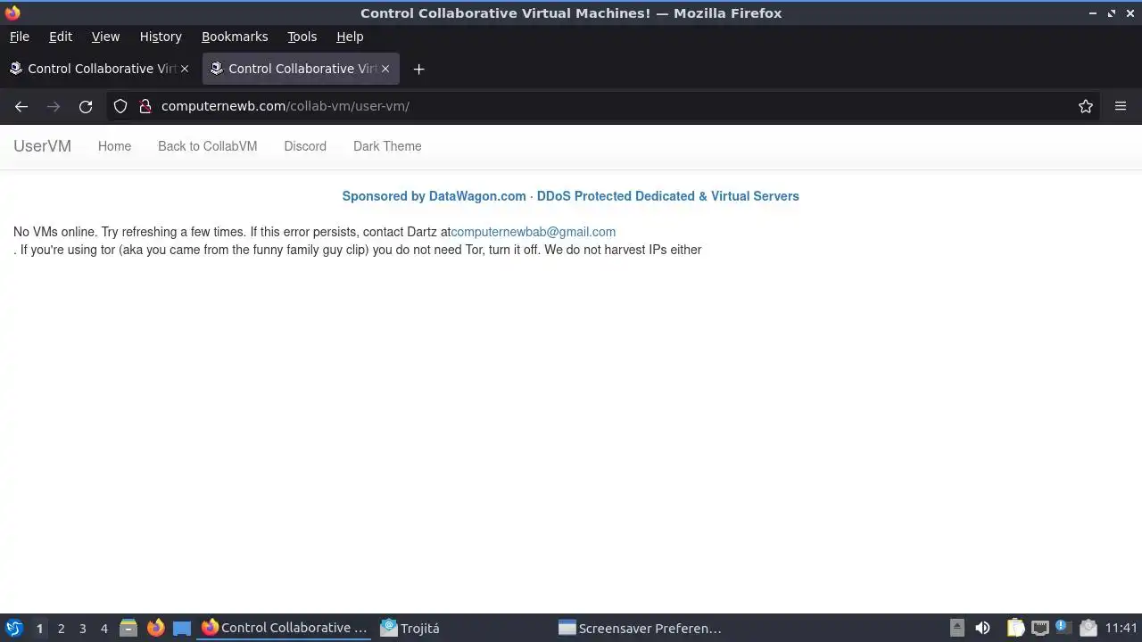The image size is (1142, 642).
Task: Click the Firefox logo in title bar
Action: tap(12, 13)
